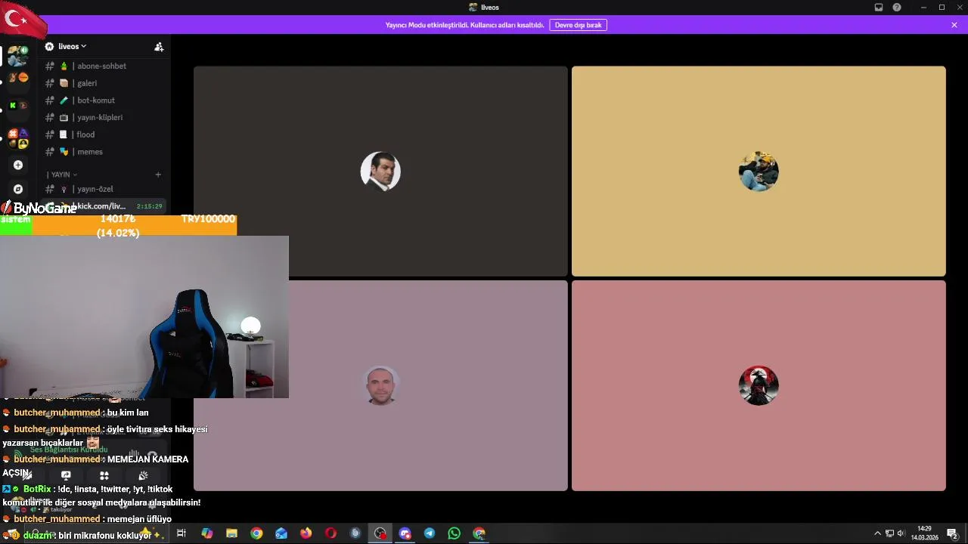Click the 'Devre dışı bırak' button
968x544 pixels.
(578, 25)
